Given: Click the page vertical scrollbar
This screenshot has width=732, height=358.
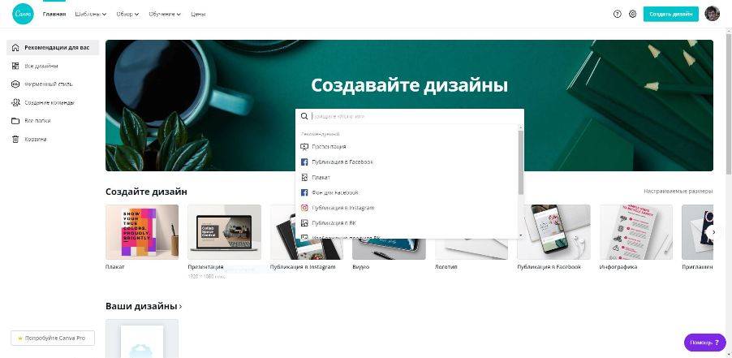Looking at the screenshot, I should (728, 102).
